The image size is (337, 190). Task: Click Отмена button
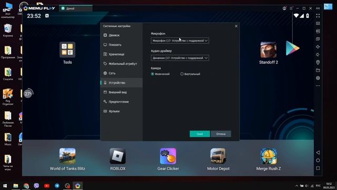[221, 134]
